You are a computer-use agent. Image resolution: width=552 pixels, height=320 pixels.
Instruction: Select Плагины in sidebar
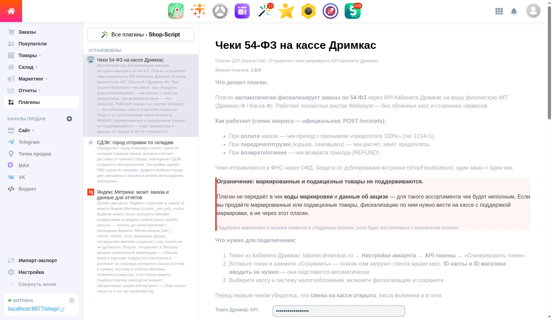click(x=41, y=102)
